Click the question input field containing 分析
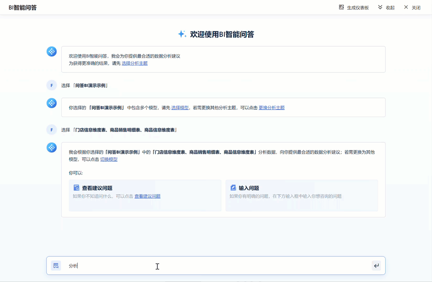The width and height of the screenshot is (432, 282). click(216, 265)
